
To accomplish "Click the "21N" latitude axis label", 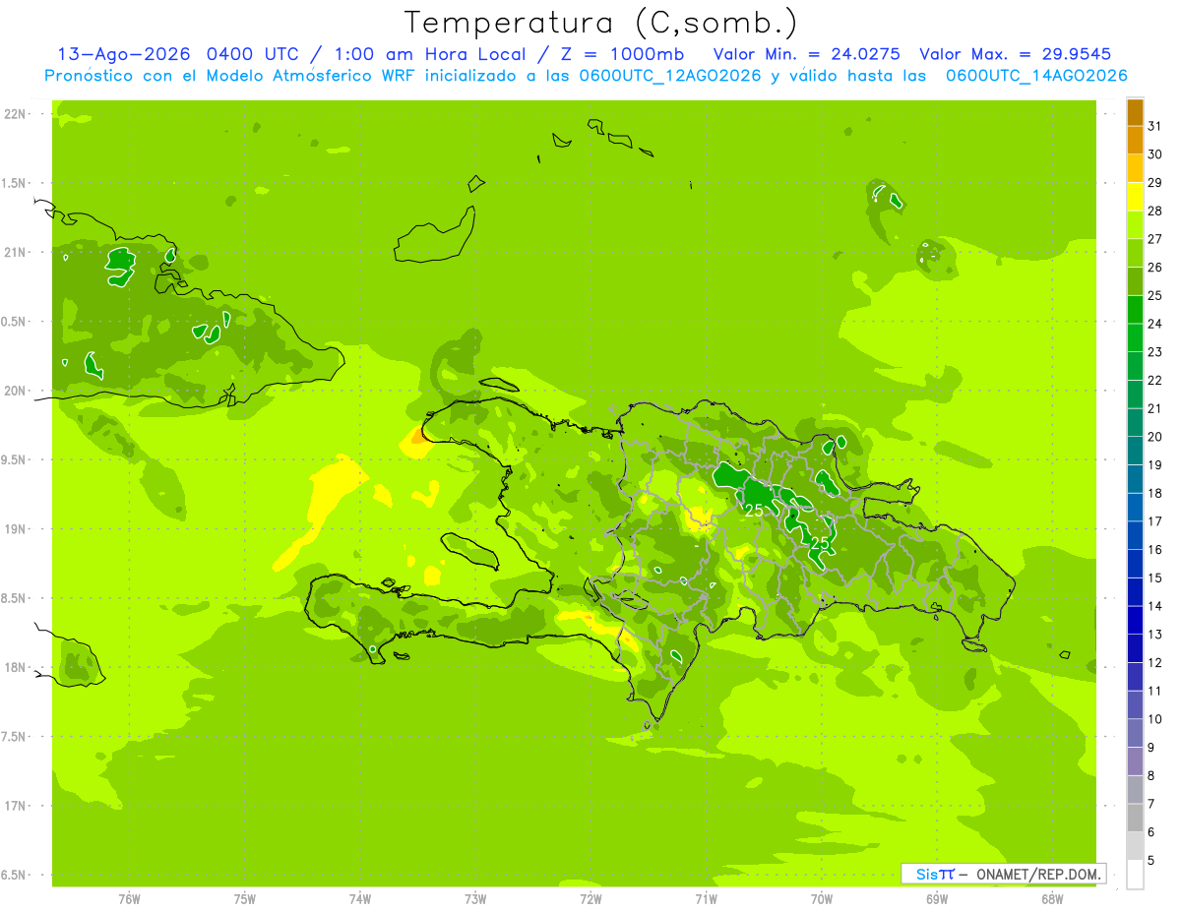I will point(15,252).
